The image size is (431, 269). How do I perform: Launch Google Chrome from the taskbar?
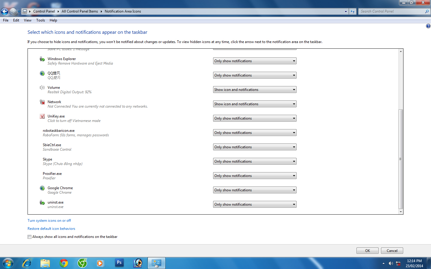[x=64, y=263]
